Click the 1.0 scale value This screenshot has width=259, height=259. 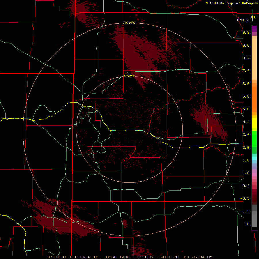coord(246,173)
